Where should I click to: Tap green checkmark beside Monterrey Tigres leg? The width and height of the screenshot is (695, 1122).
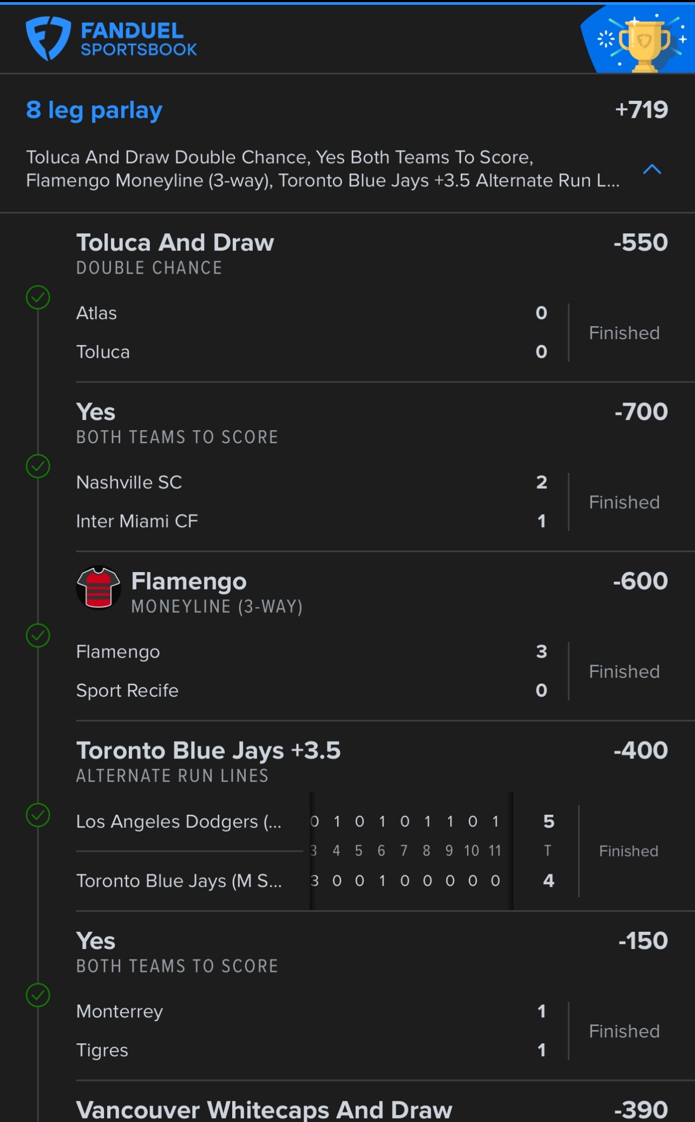coord(38,995)
